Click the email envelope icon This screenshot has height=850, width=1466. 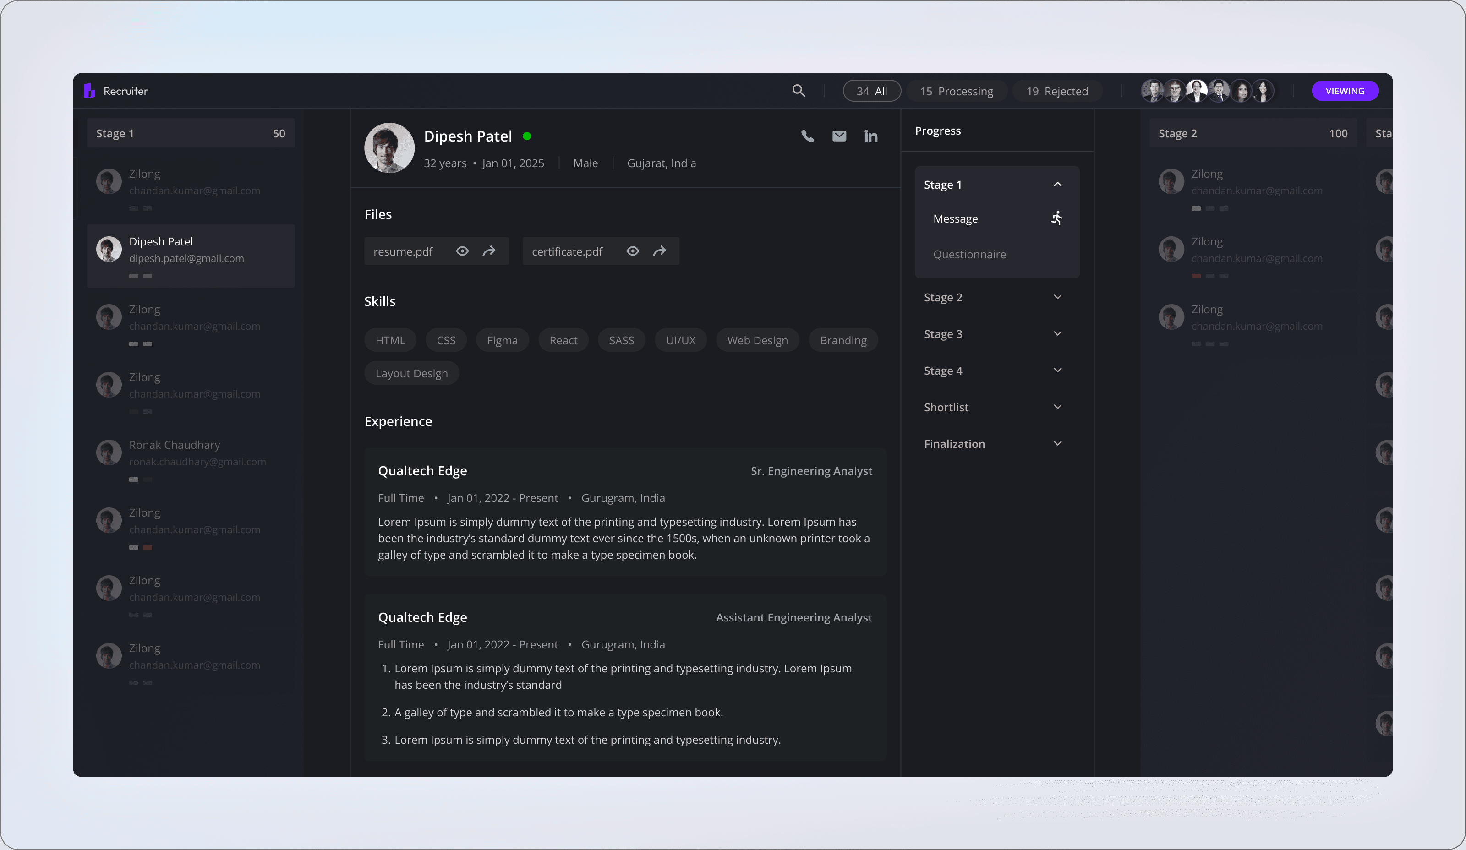click(839, 136)
